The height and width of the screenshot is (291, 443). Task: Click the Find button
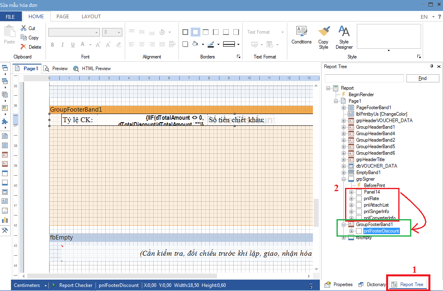(423, 78)
